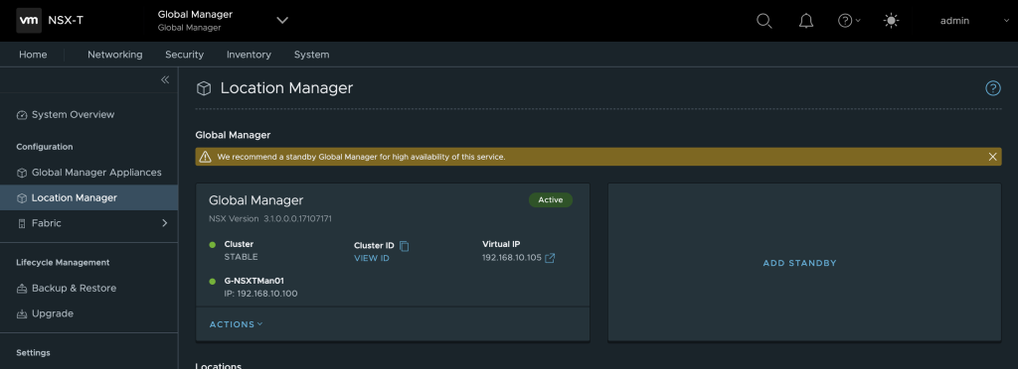The image size is (1018, 369).
Task: Click the Configuration section label
Action: [x=44, y=147]
